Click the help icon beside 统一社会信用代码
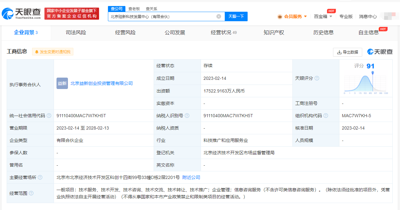The width and height of the screenshot is (400, 210). tap(49, 116)
